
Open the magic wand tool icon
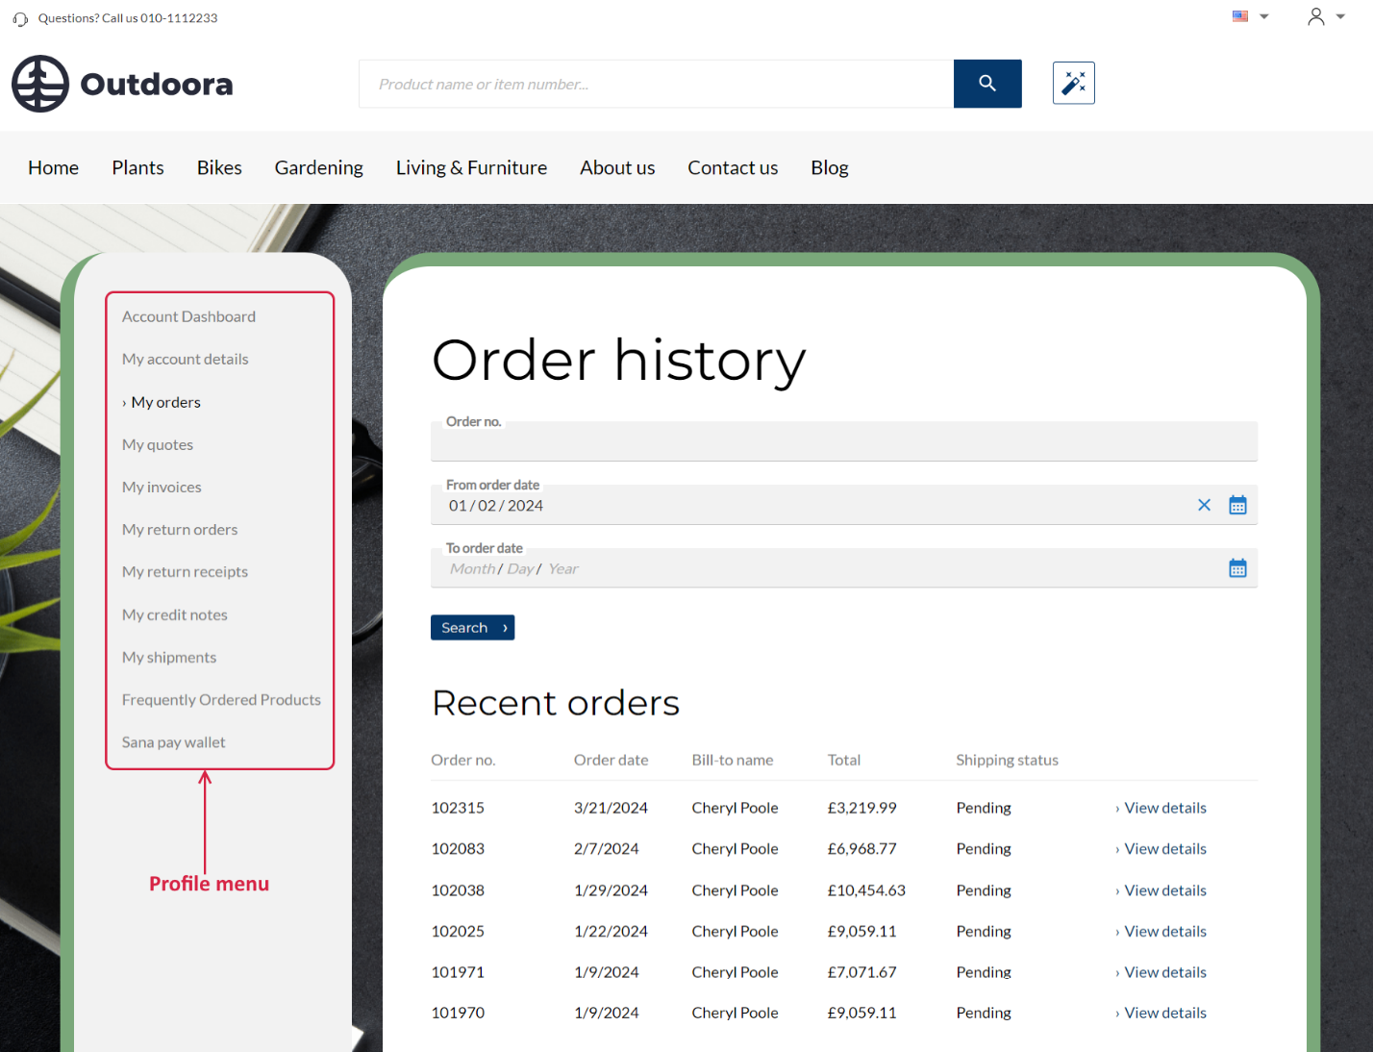[1073, 84]
